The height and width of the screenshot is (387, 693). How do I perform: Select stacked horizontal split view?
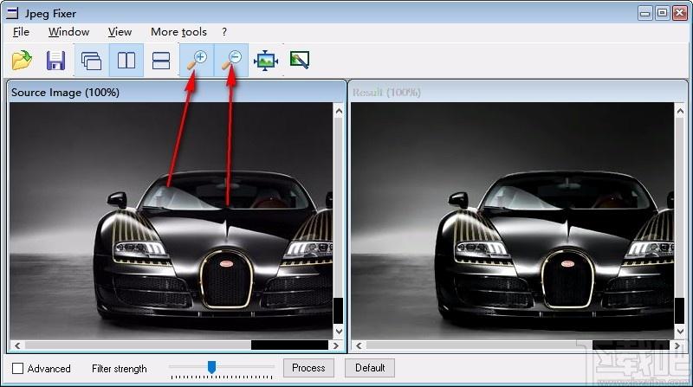click(x=161, y=61)
